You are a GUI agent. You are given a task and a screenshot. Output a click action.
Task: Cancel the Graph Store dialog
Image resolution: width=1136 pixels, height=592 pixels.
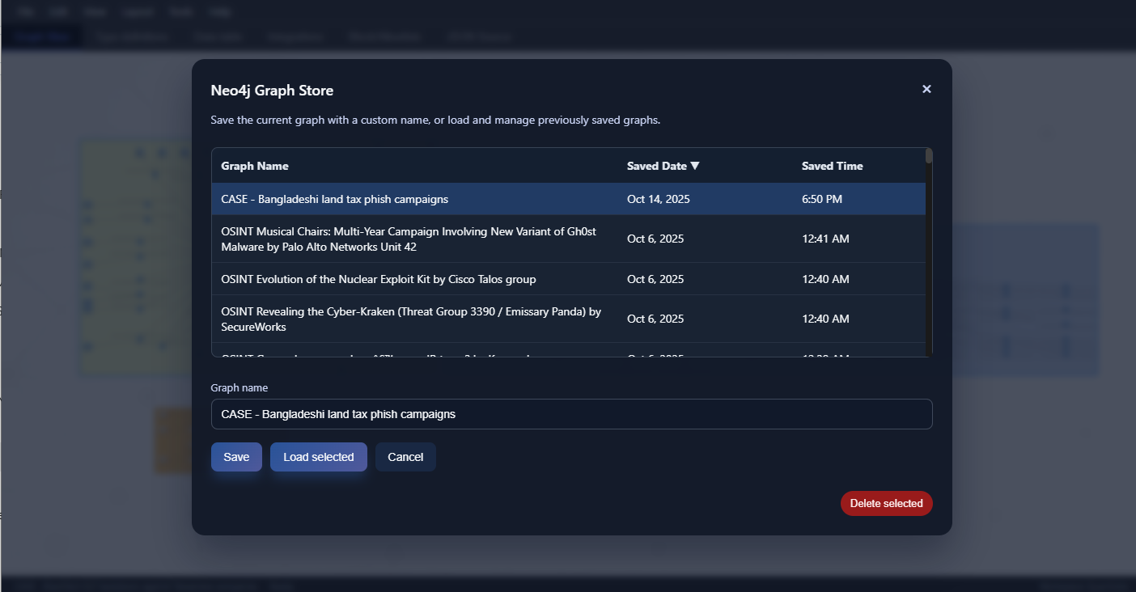[x=405, y=457]
